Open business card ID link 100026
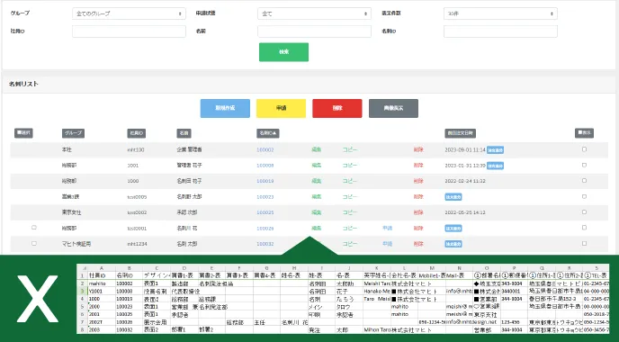The width and height of the screenshot is (619, 342). coord(265,229)
